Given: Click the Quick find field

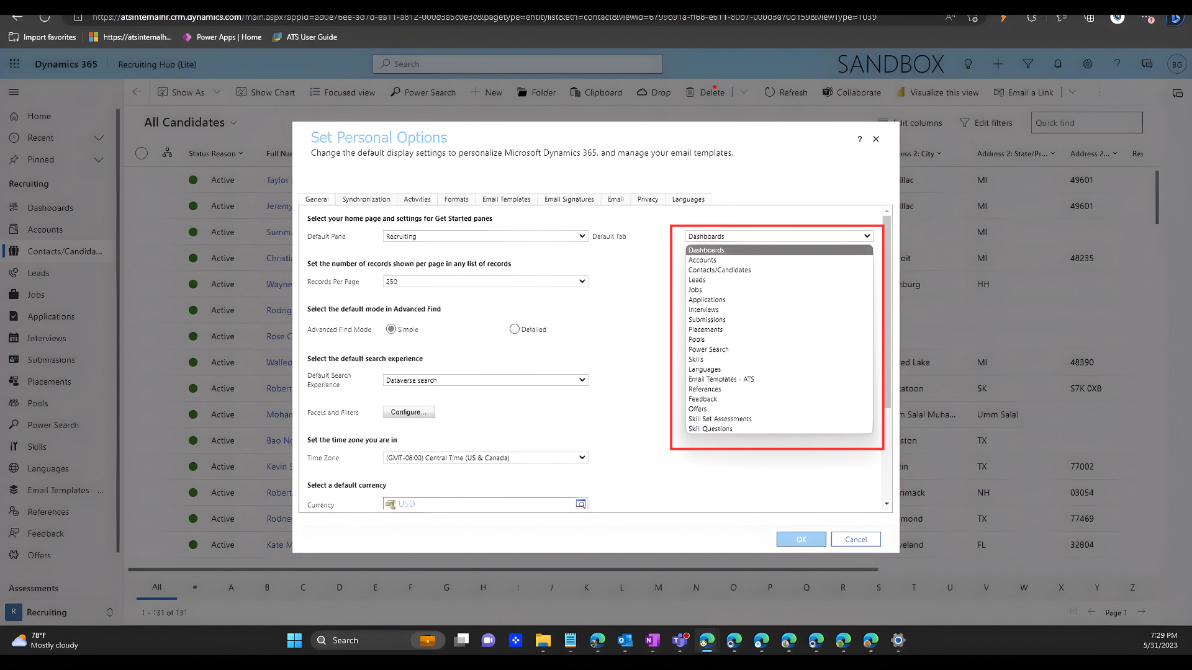Looking at the screenshot, I should click(1086, 123).
